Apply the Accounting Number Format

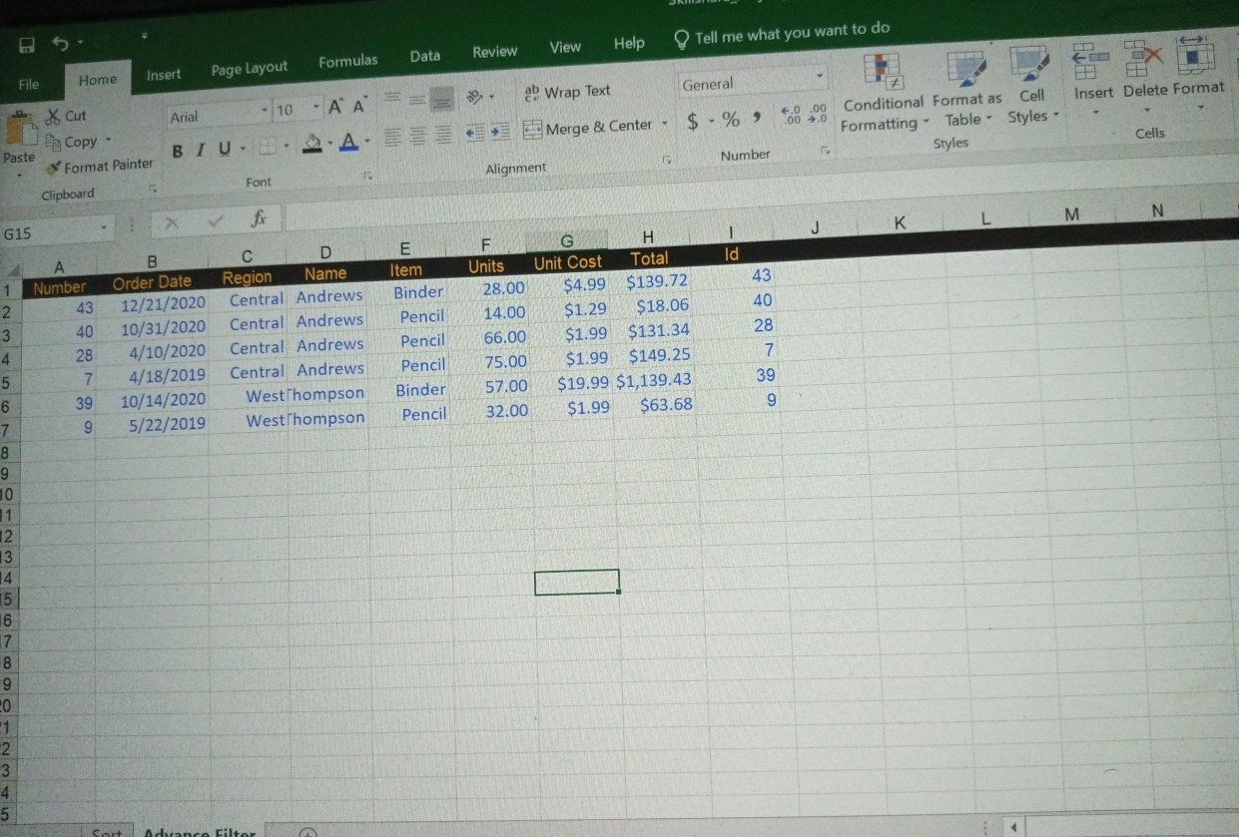click(x=694, y=119)
